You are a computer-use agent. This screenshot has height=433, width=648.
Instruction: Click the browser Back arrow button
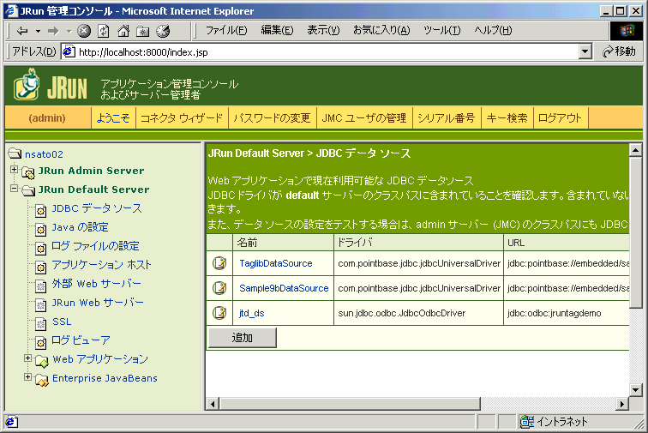(22, 31)
